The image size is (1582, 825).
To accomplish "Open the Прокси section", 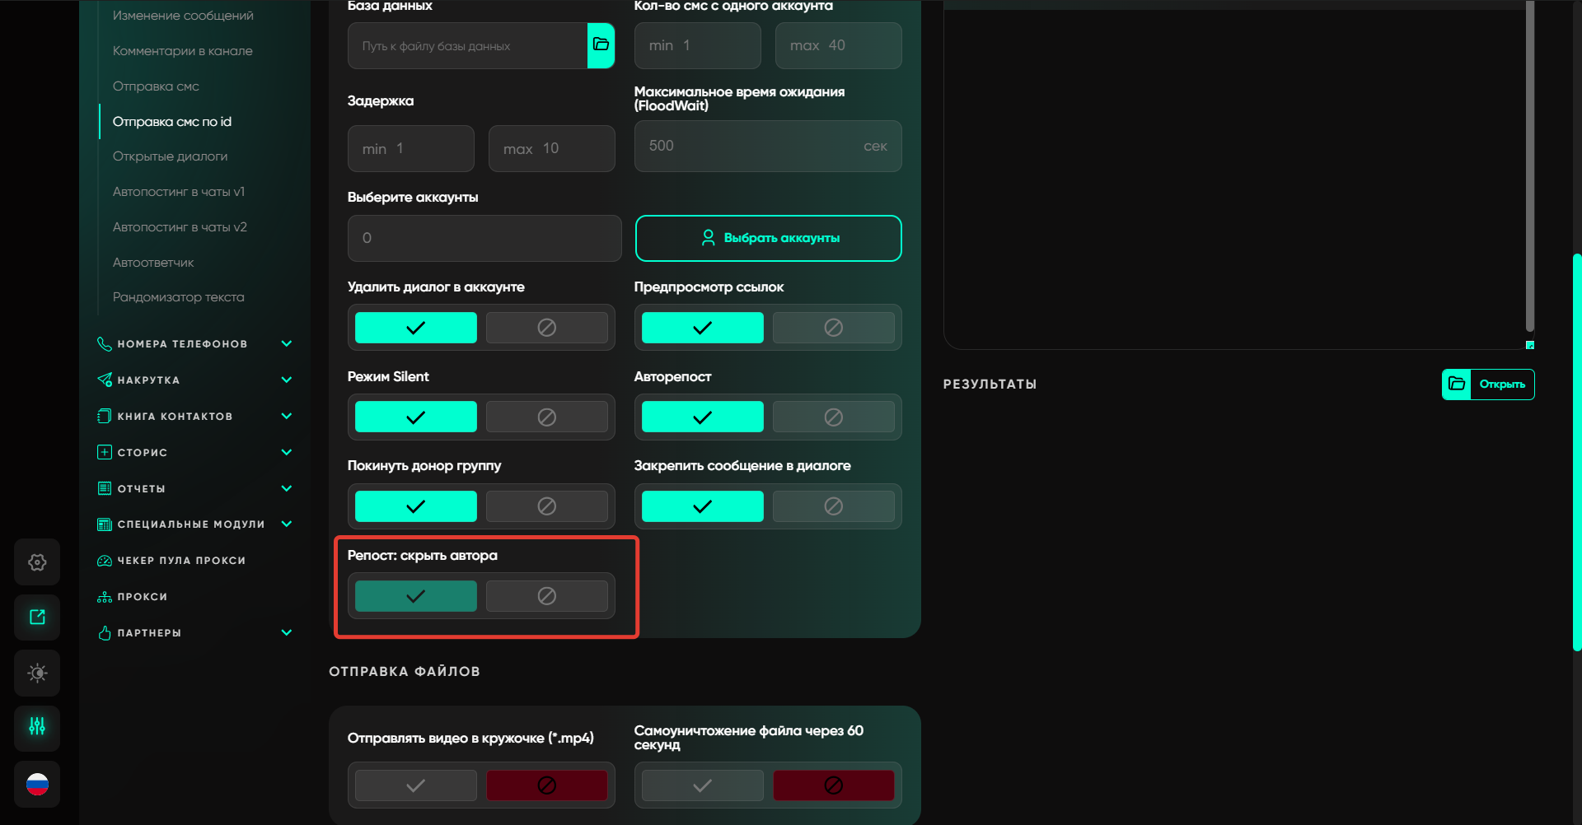I will [x=142, y=597].
